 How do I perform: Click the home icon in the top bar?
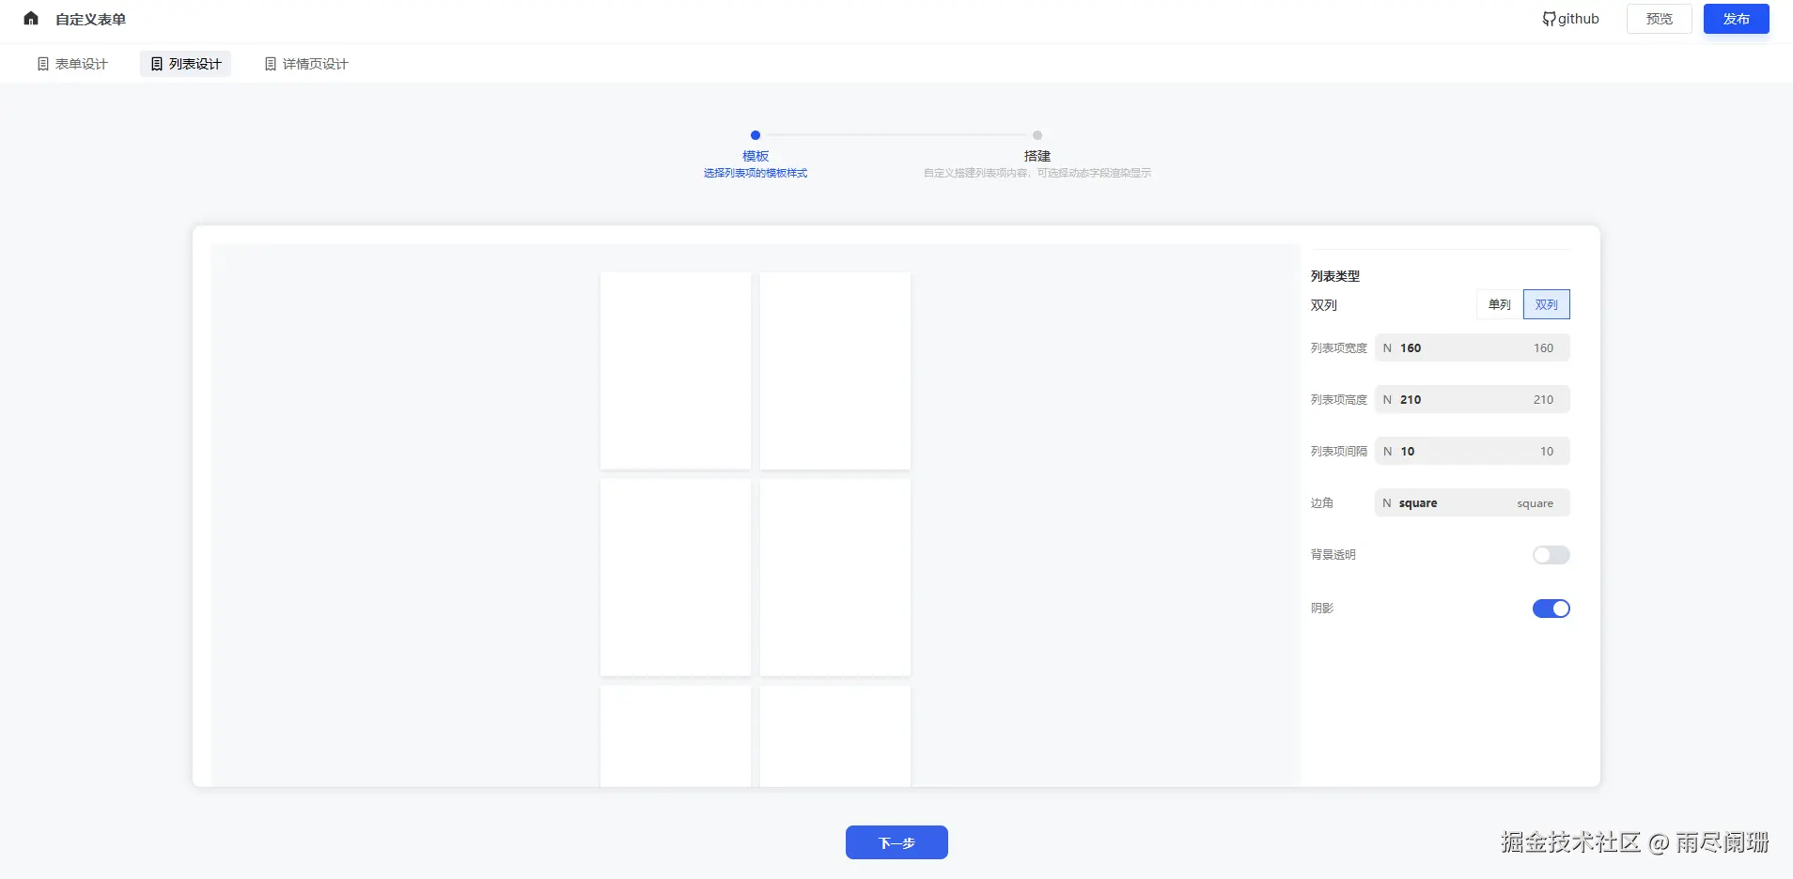coord(29,18)
